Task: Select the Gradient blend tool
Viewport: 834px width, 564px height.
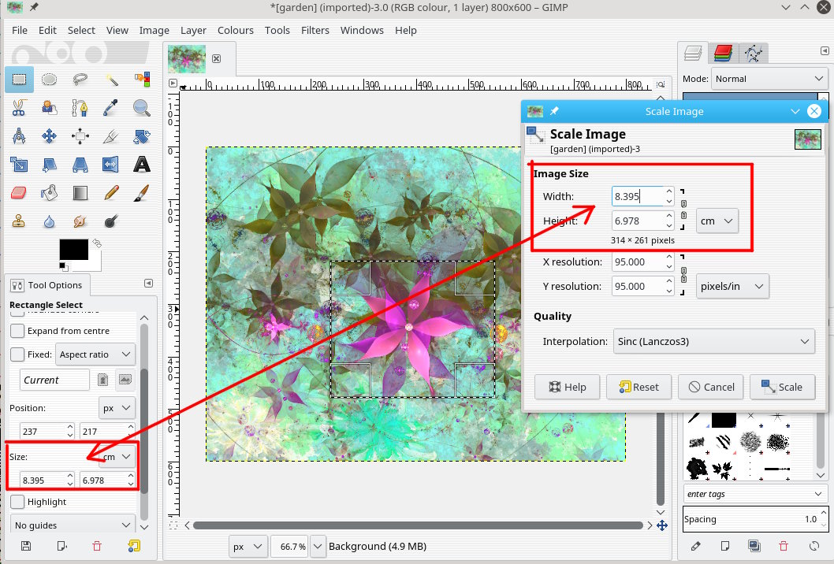Action: [80, 192]
